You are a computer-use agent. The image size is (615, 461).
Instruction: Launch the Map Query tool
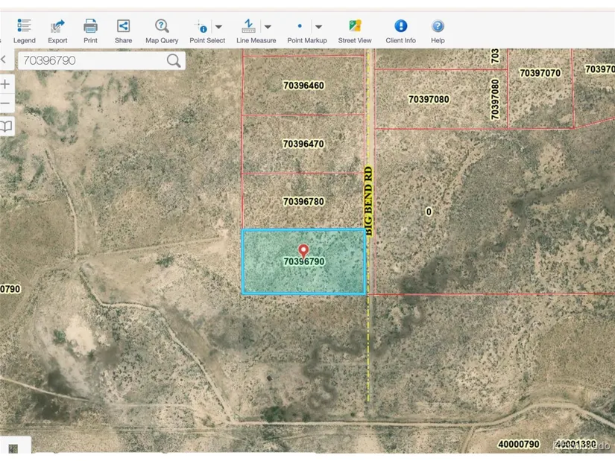click(x=161, y=27)
